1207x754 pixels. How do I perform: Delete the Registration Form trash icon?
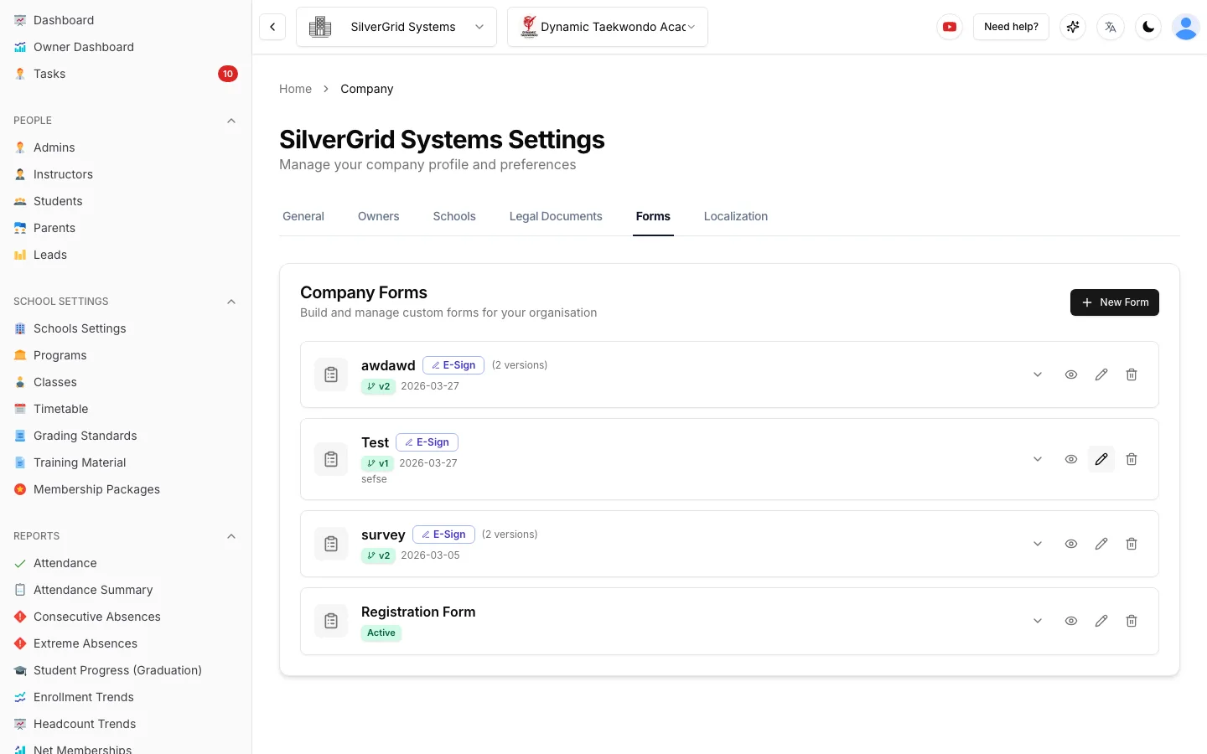[x=1132, y=621]
